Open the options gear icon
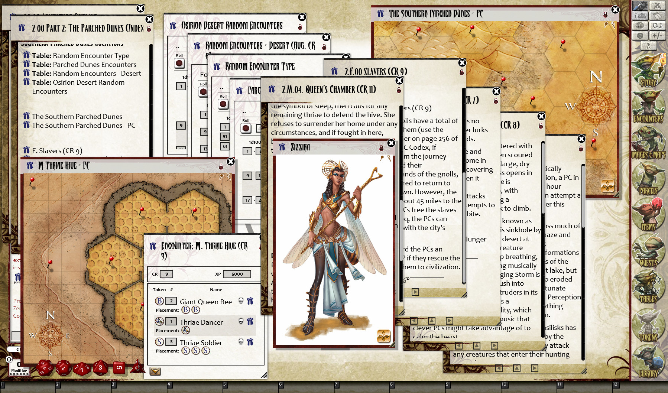 pyautogui.click(x=640, y=35)
